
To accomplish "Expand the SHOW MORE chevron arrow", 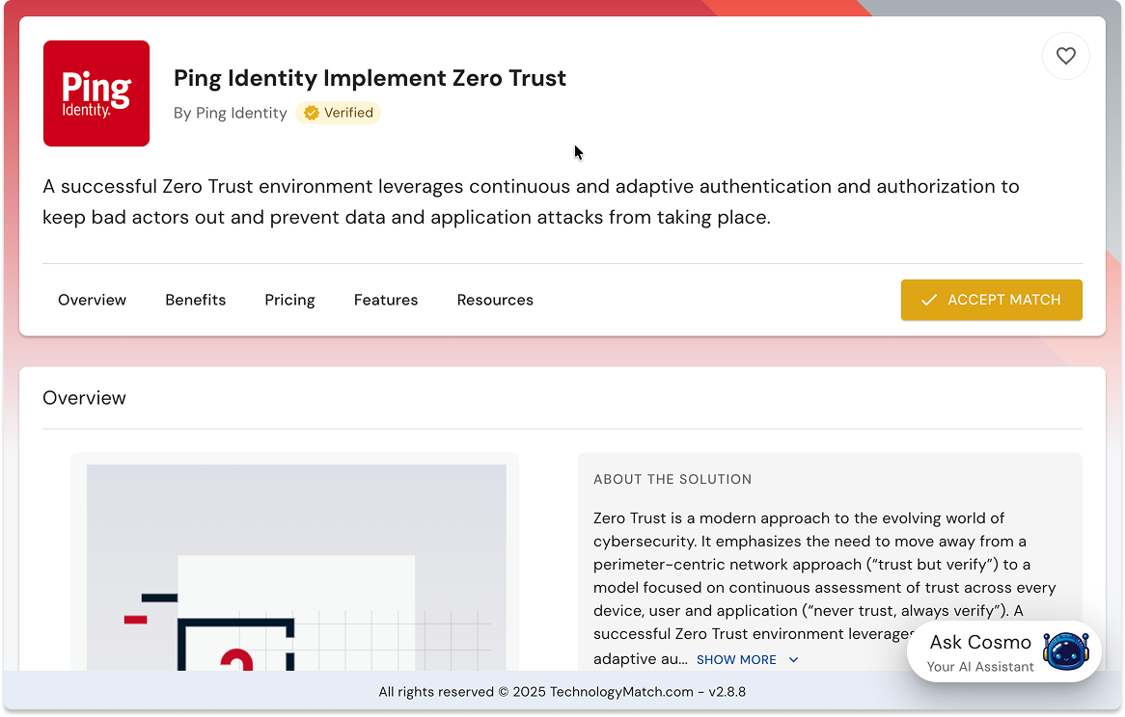I will 793,659.
